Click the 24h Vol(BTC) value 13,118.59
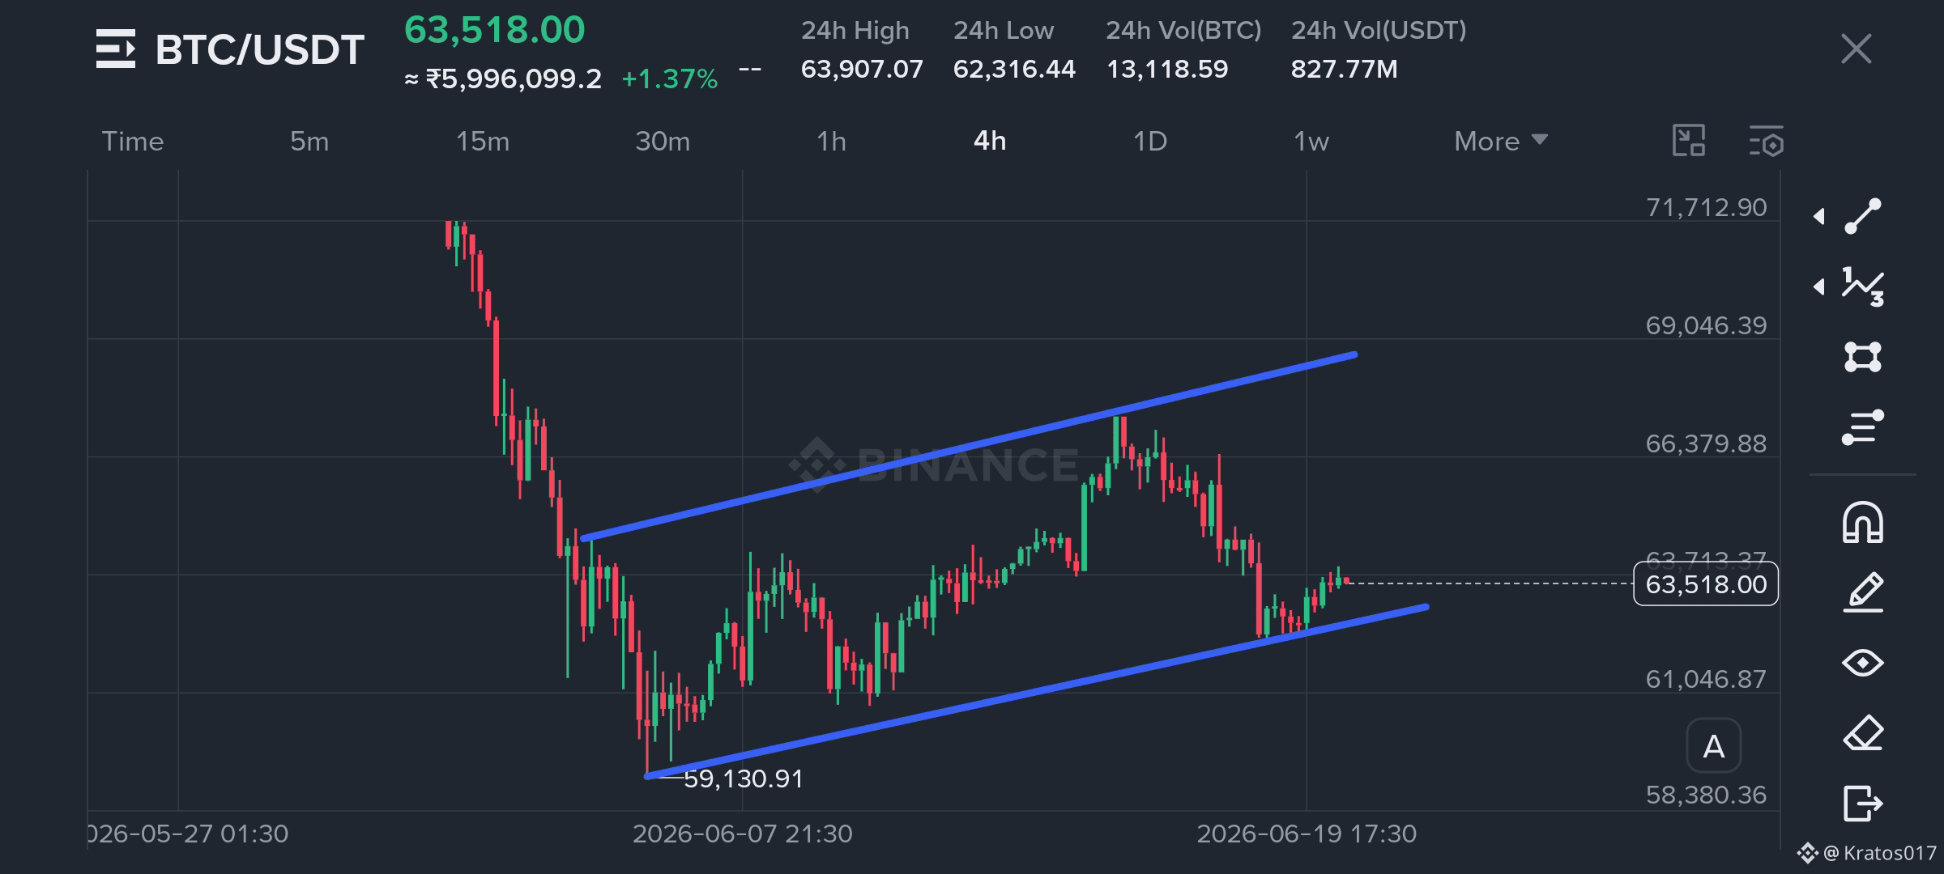The image size is (1944, 874). point(1167,69)
